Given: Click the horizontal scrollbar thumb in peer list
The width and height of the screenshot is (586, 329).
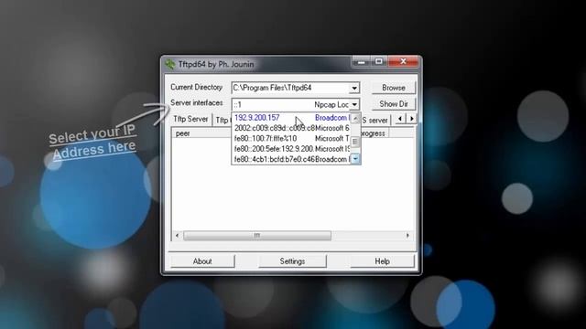Looking at the screenshot, I should tap(257, 236).
